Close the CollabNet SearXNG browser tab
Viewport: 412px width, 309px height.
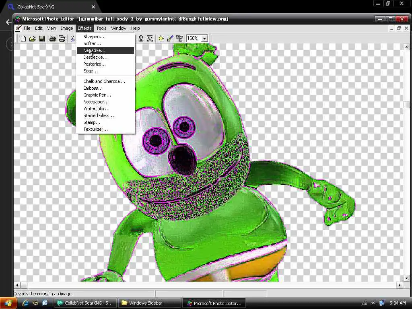(x=93, y=7)
